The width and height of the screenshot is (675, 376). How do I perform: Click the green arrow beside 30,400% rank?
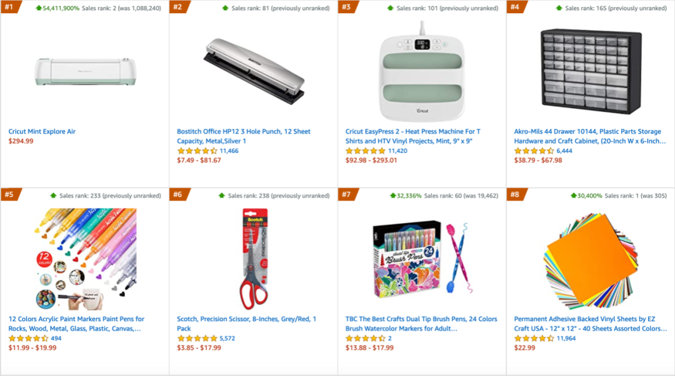573,195
